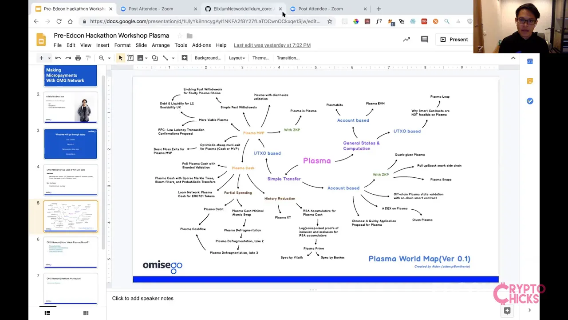Open the Format menu
568x320 pixels.
tap(122, 45)
